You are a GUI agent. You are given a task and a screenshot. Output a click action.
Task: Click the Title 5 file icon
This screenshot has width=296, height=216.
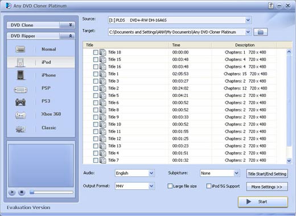[103, 96]
